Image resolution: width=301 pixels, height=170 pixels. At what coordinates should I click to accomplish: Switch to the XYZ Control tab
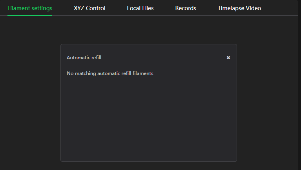[89, 8]
